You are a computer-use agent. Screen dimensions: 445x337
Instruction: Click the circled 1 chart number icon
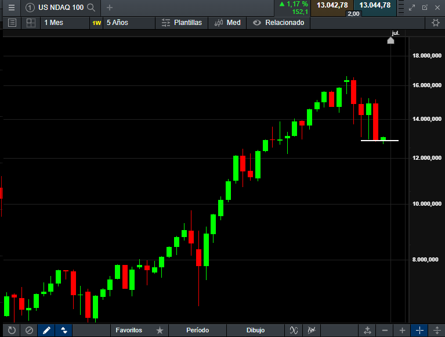(30, 8)
